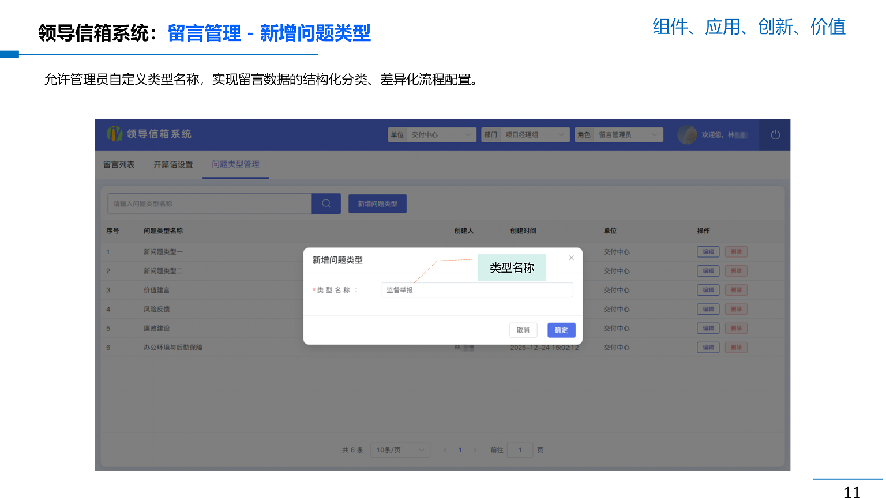Click the power logout icon top right
Screen dimensions: 886x498
coord(775,134)
